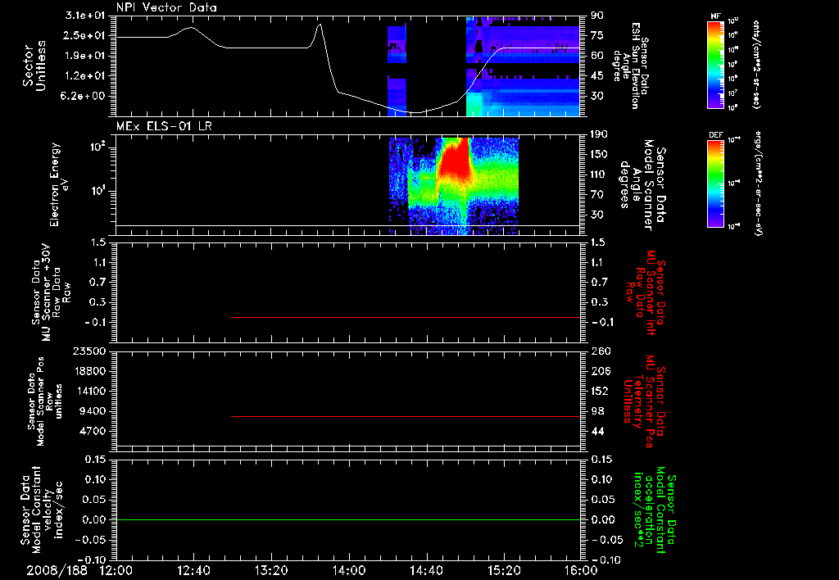Click the red line in Scanner Pos panel
The width and height of the screenshot is (839, 580).
(x=406, y=416)
